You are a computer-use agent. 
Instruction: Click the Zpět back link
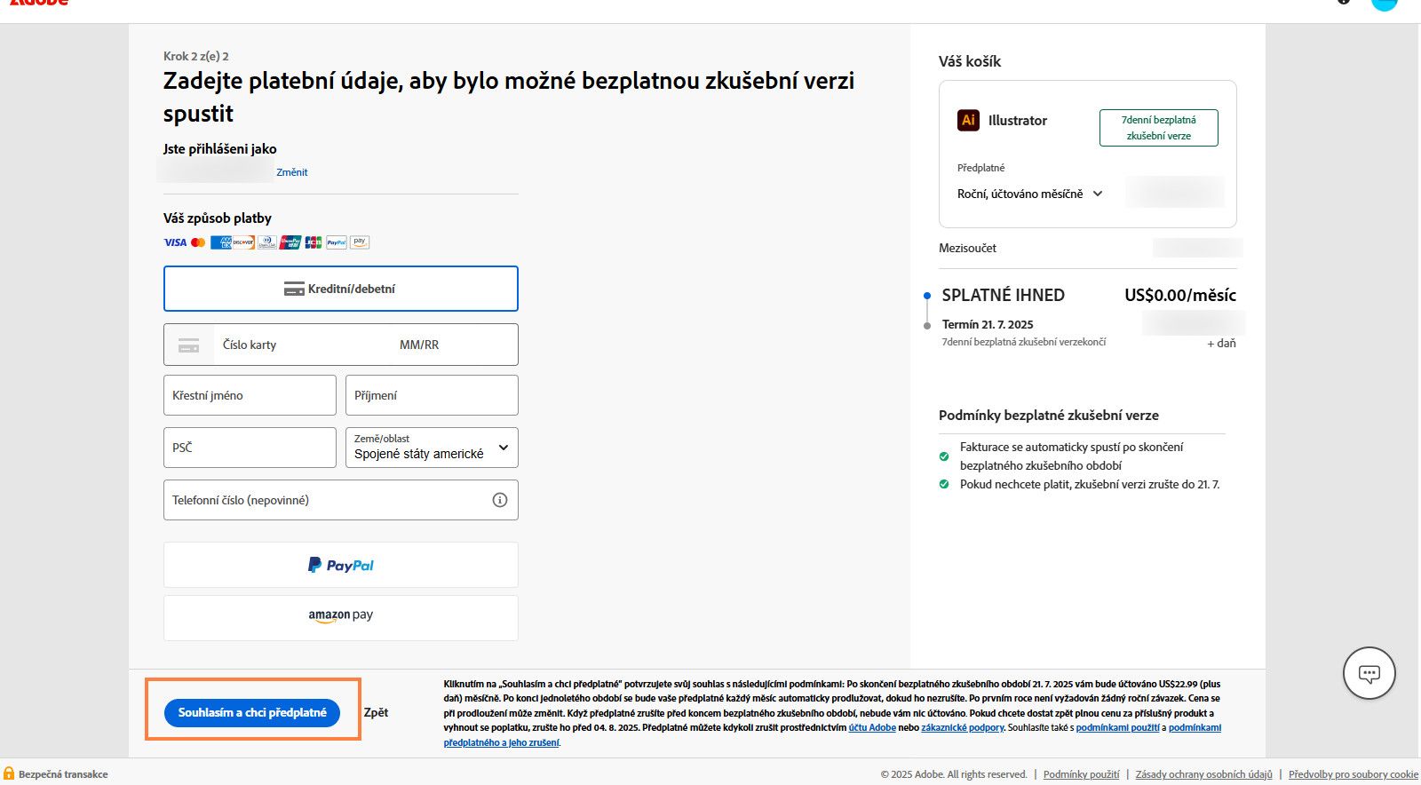(376, 712)
